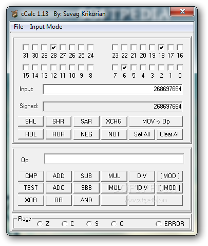The image size is (208, 246).
Task: Click the IDIV button
Action: tap(142, 188)
